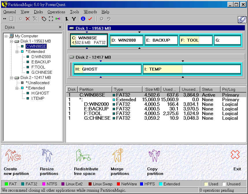Screen dimensions: 248x194
Task: Select the H: GHOST block on Disk 2
Action: coord(108,69)
